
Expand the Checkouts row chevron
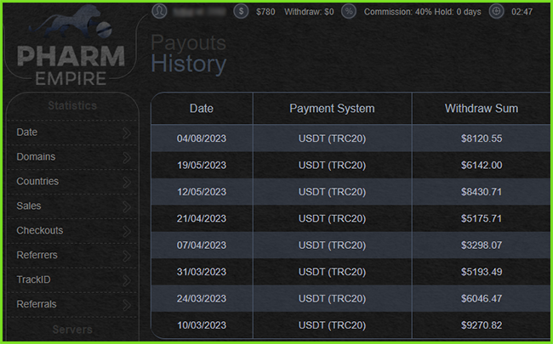click(x=126, y=231)
